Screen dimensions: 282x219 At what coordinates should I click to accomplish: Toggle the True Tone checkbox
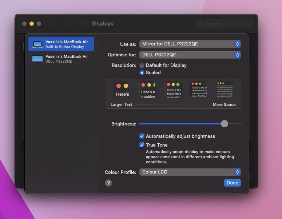coord(142,145)
